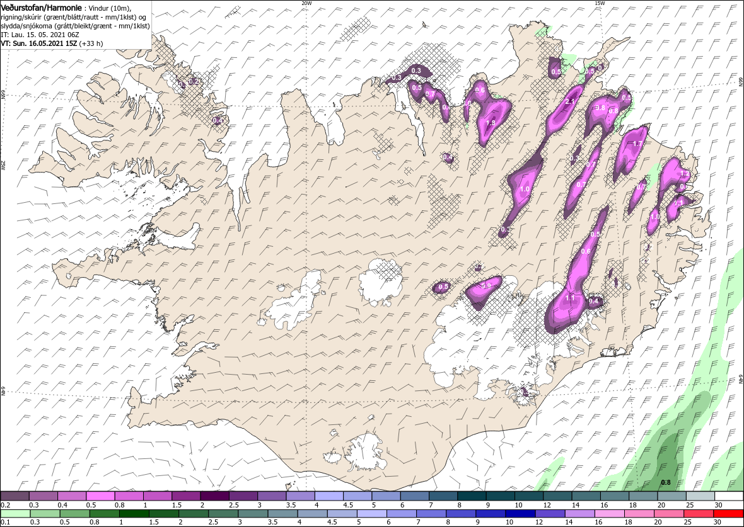Click the '0.8' value in the green offshore band
The width and height of the screenshot is (744, 527).
(x=666, y=482)
